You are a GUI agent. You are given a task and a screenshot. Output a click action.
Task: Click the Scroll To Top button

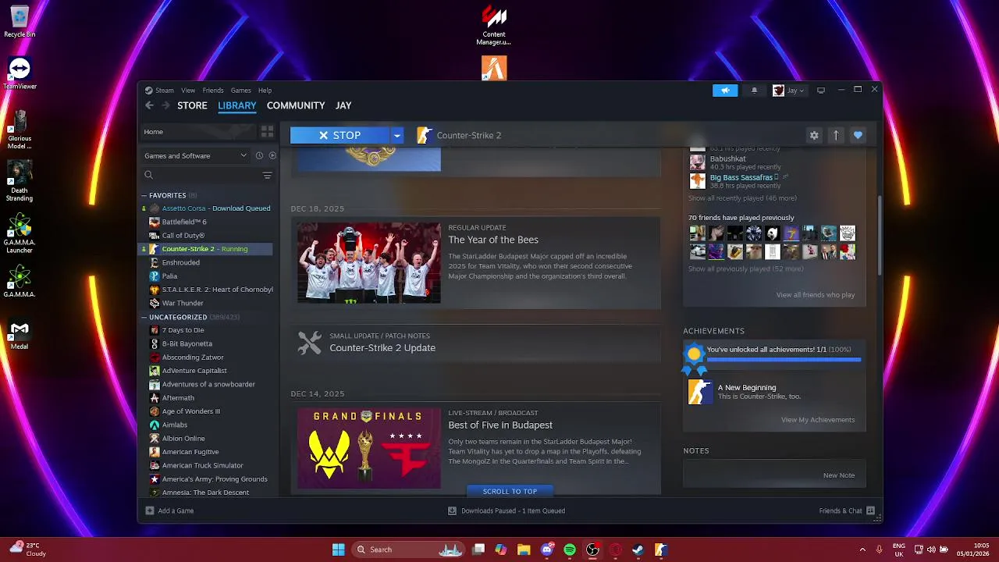(510, 491)
